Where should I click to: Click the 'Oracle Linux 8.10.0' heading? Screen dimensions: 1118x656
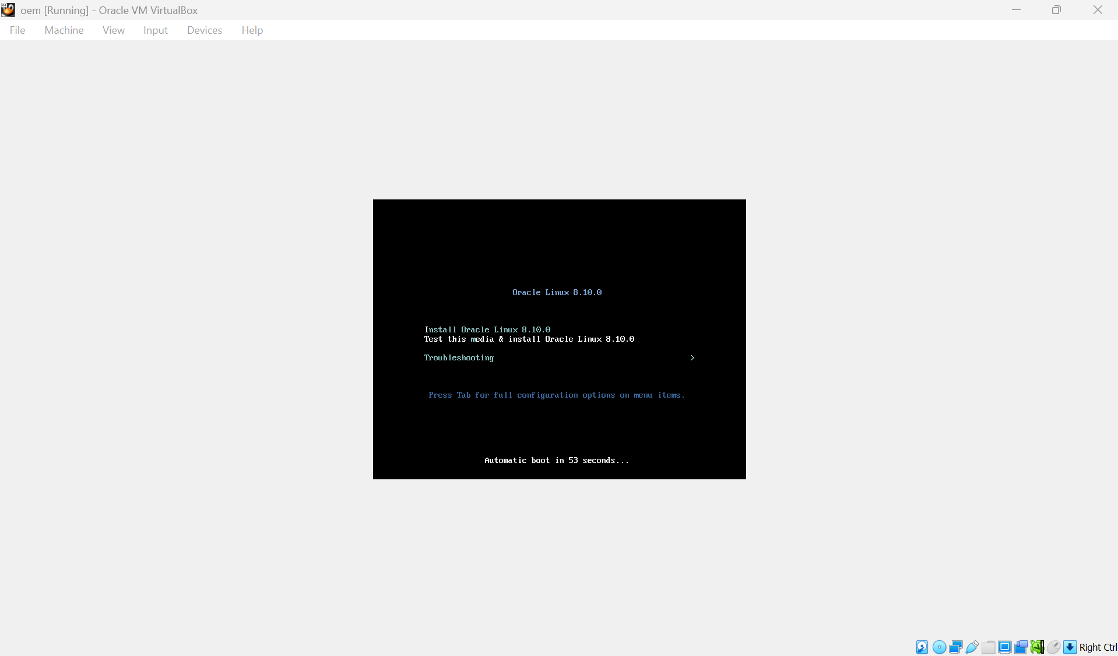pyautogui.click(x=557, y=292)
